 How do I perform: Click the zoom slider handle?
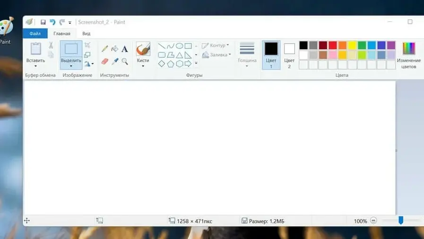(401, 221)
